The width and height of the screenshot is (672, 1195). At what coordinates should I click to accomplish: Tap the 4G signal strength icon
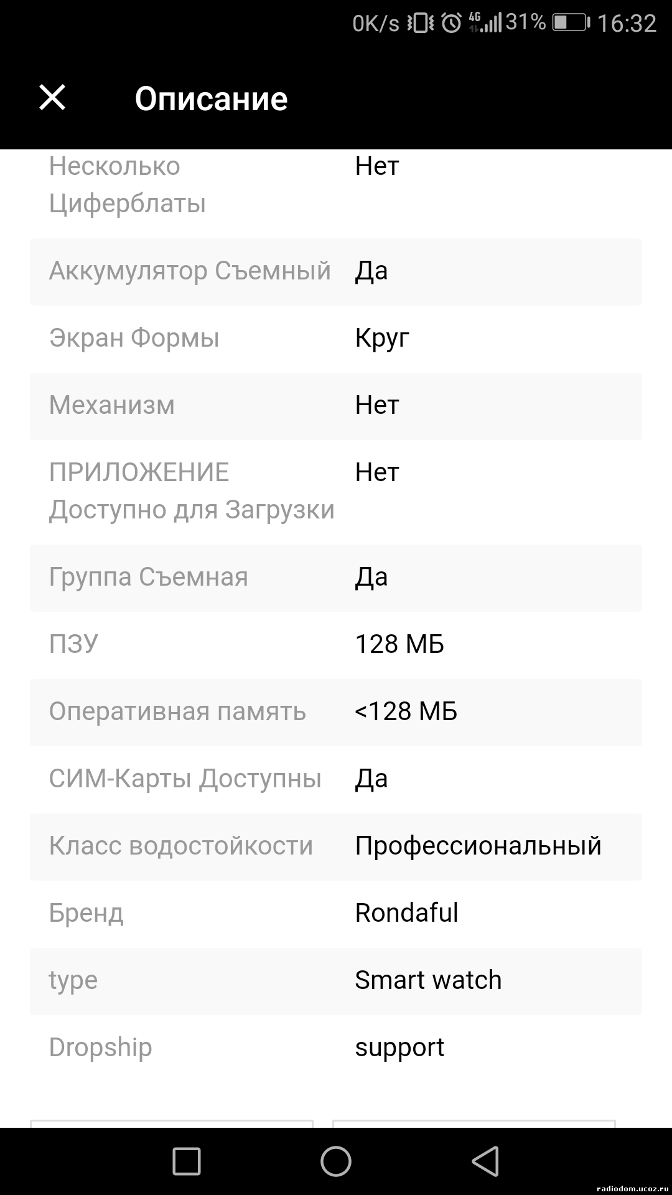coord(485,22)
